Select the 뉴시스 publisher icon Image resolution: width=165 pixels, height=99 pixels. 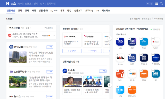(120, 58)
